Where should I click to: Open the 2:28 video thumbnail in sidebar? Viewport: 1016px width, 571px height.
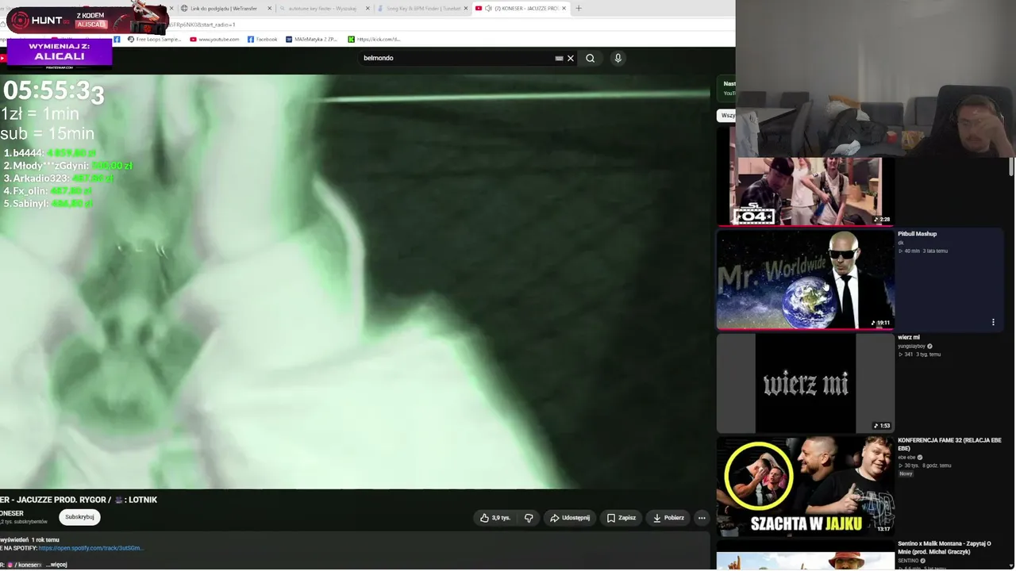pyautogui.click(x=806, y=191)
